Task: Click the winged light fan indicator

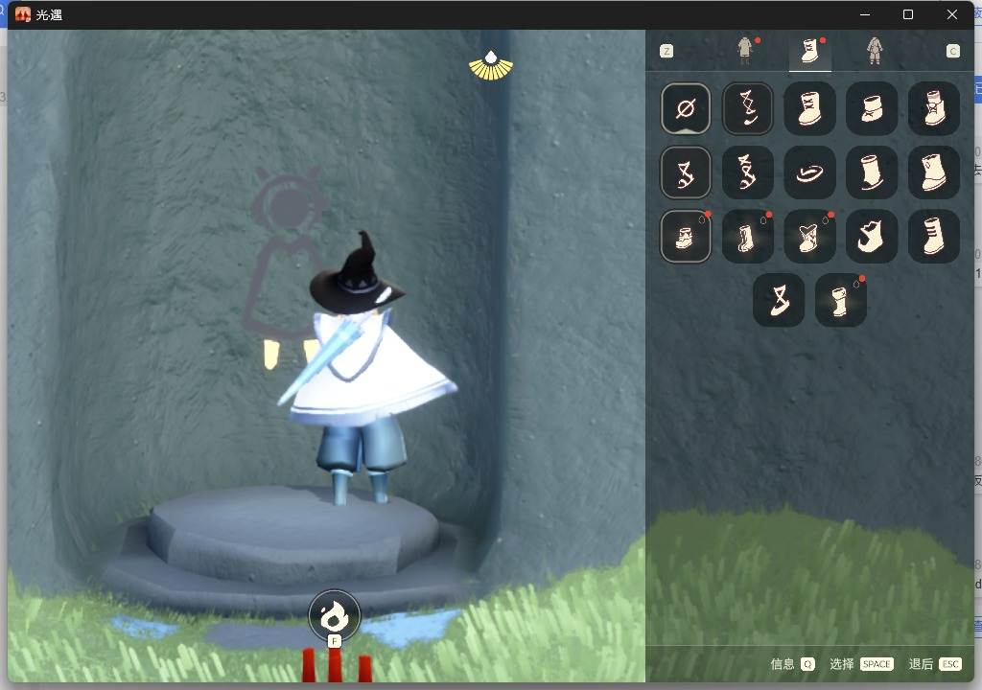Action: coord(491,65)
